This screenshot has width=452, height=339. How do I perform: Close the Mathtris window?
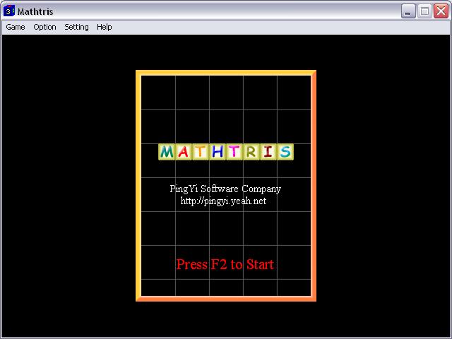coord(441,11)
